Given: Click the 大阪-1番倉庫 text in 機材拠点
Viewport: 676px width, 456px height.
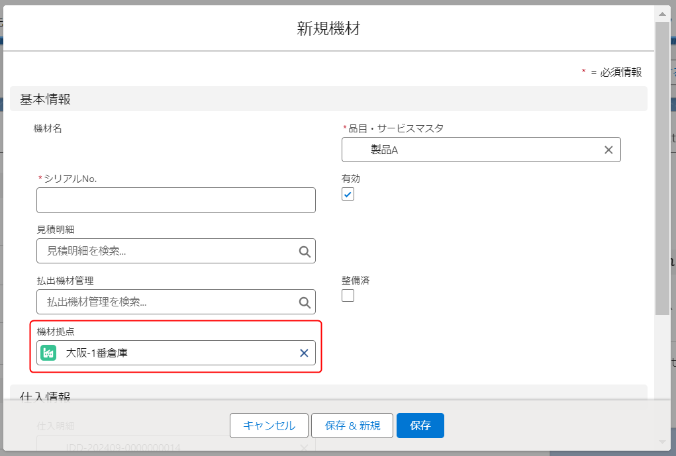Looking at the screenshot, I should pos(97,353).
